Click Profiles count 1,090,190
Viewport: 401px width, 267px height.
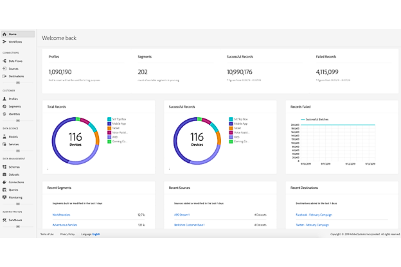pos(60,72)
